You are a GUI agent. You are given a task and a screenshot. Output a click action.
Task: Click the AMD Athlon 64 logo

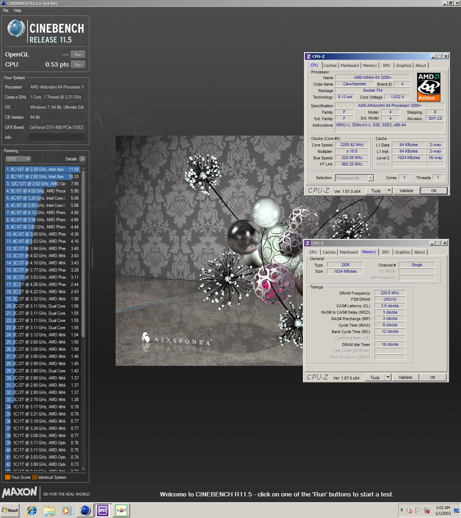tap(429, 87)
